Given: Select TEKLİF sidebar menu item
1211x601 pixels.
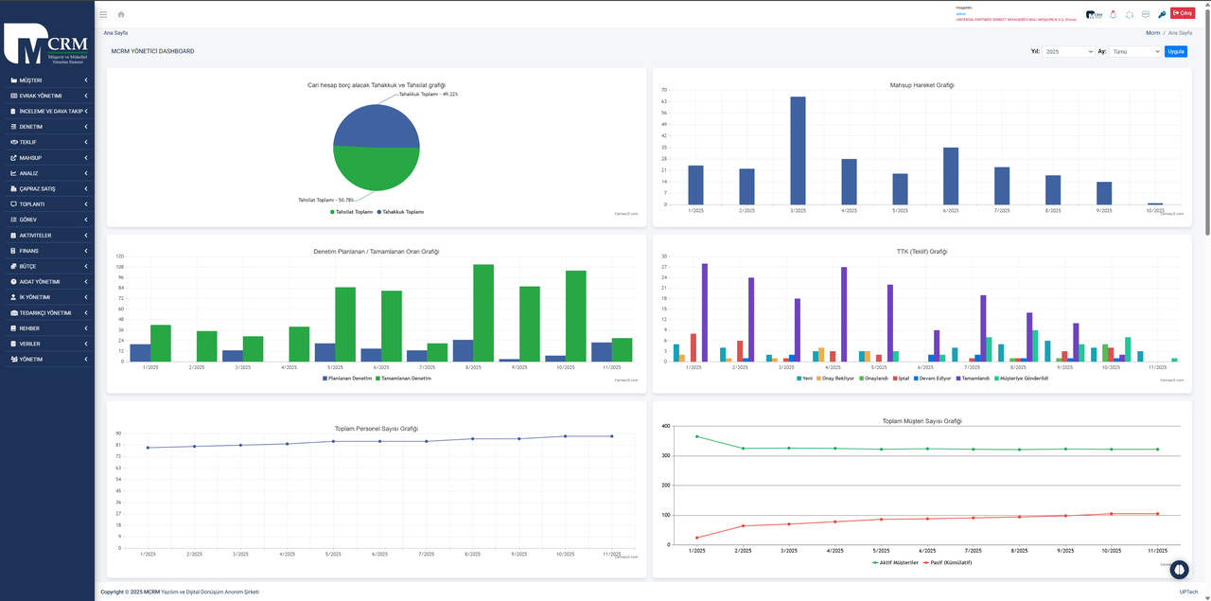Looking at the screenshot, I should pos(47,142).
